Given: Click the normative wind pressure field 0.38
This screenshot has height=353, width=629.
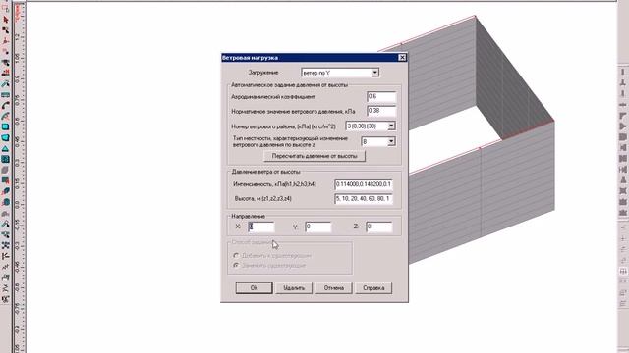Looking at the screenshot, I should [x=381, y=111].
